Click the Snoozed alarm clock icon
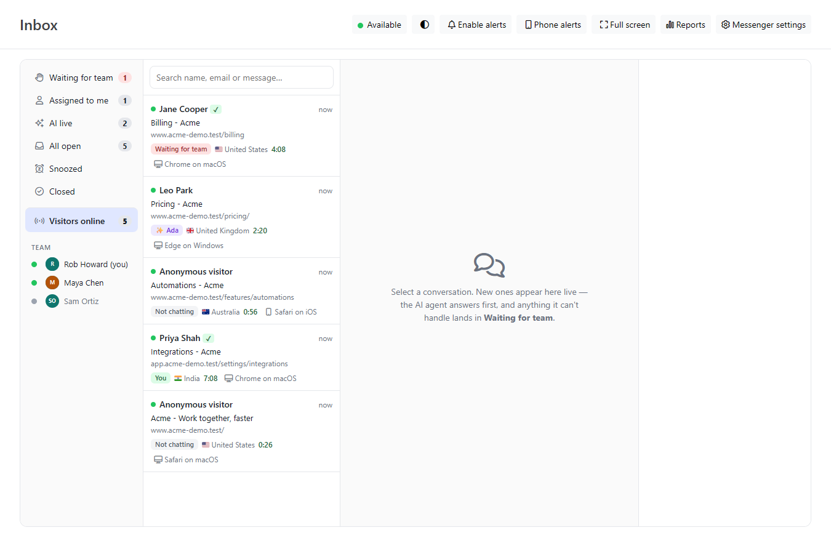 click(x=39, y=169)
